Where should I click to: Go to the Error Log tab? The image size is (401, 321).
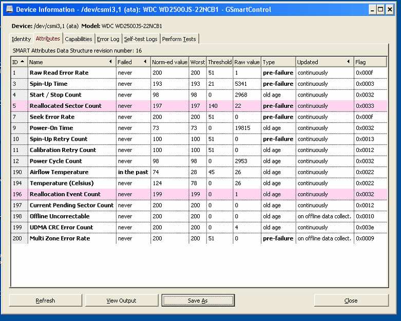pyautogui.click(x=108, y=39)
